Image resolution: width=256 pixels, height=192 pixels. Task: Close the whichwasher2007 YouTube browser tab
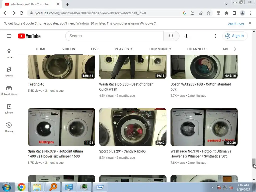[x=58, y=4]
